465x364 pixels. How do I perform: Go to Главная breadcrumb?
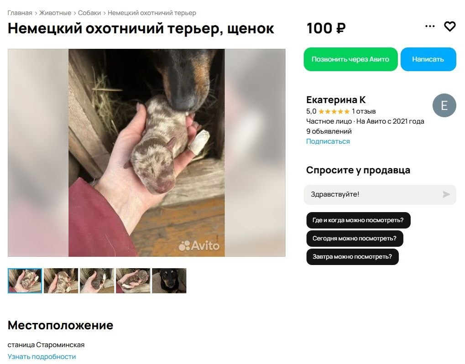tap(20, 13)
